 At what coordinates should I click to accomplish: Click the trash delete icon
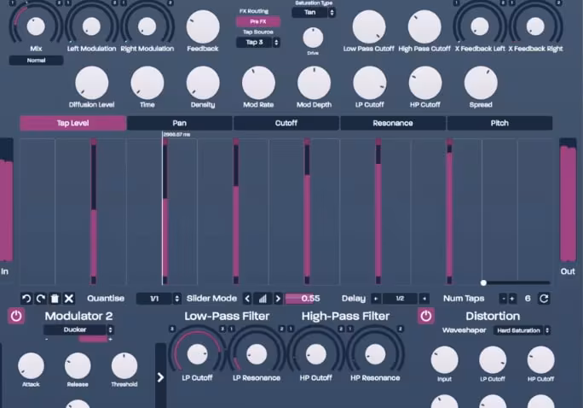click(x=55, y=299)
